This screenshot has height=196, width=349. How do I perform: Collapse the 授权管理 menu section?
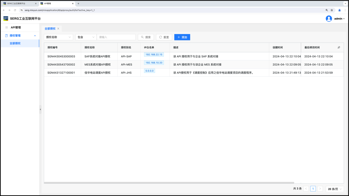(x=35, y=36)
